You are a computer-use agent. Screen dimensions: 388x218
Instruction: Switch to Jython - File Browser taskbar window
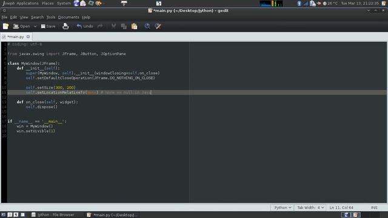pos(53,215)
